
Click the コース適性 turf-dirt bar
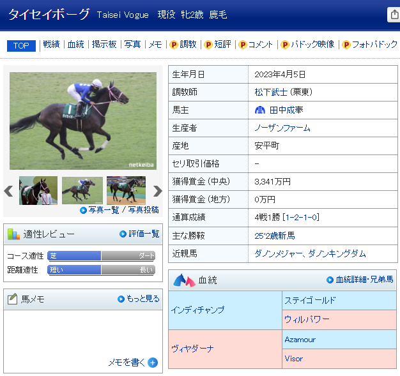point(101,256)
